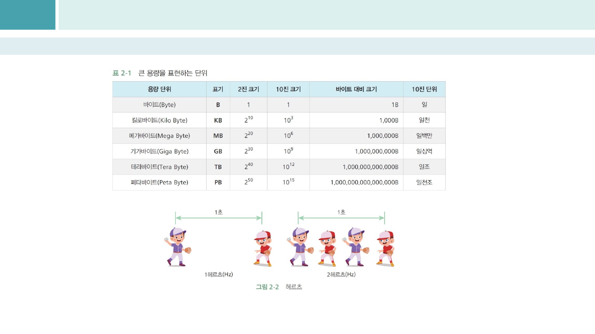Select the 킬로바이트(Kilo Byte) cell
Viewport: 595px width, 334px height.
[x=159, y=120]
